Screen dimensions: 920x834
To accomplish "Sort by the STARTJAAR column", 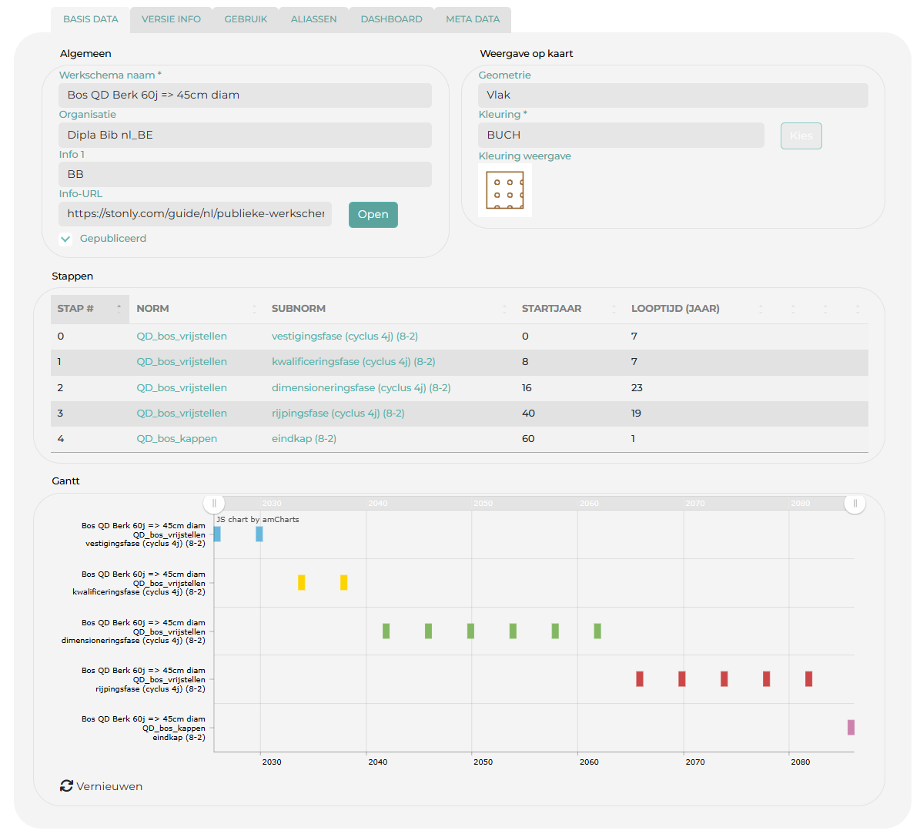I will tap(551, 309).
